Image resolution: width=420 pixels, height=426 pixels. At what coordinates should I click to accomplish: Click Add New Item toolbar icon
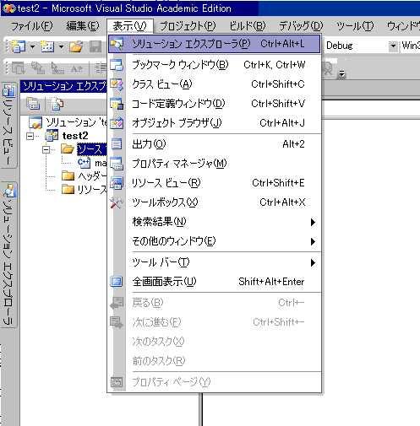coord(46,46)
